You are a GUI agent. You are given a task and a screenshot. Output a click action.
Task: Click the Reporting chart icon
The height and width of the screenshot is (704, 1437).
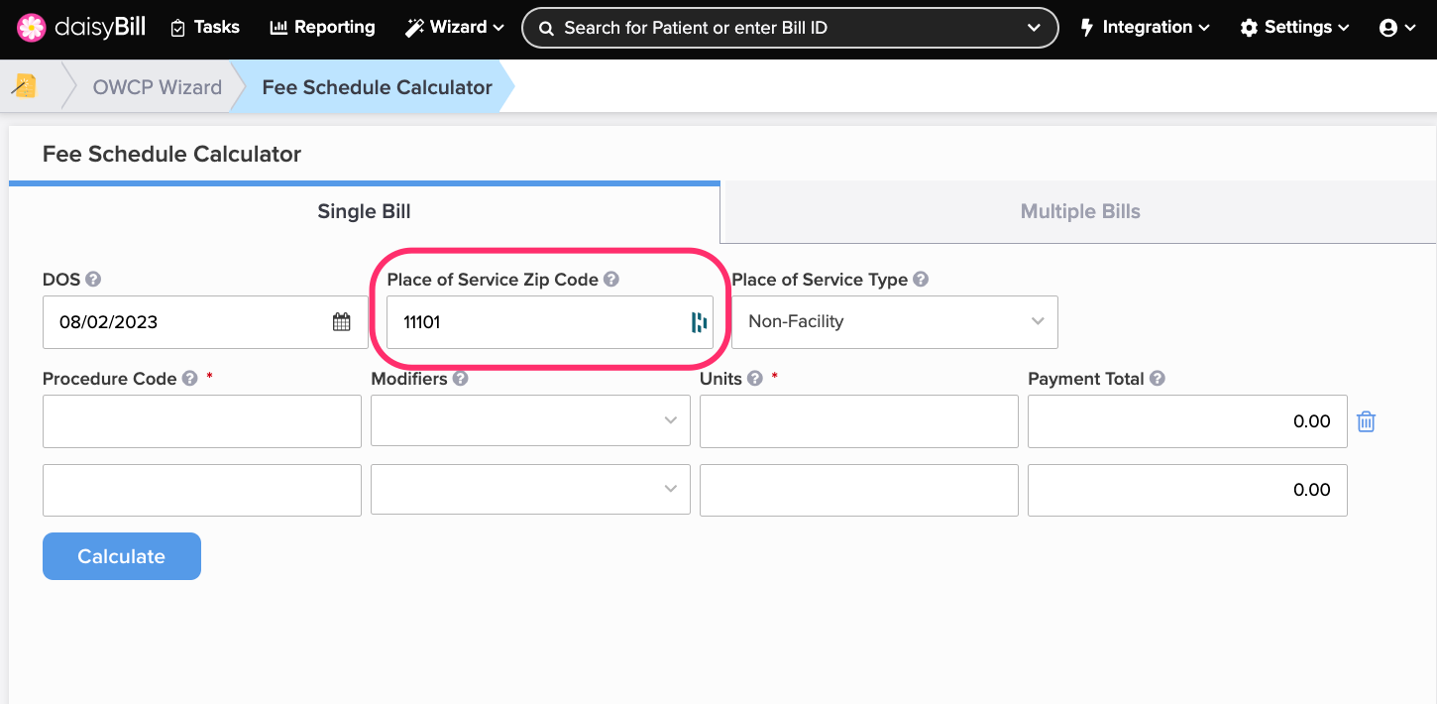pos(278,28)
